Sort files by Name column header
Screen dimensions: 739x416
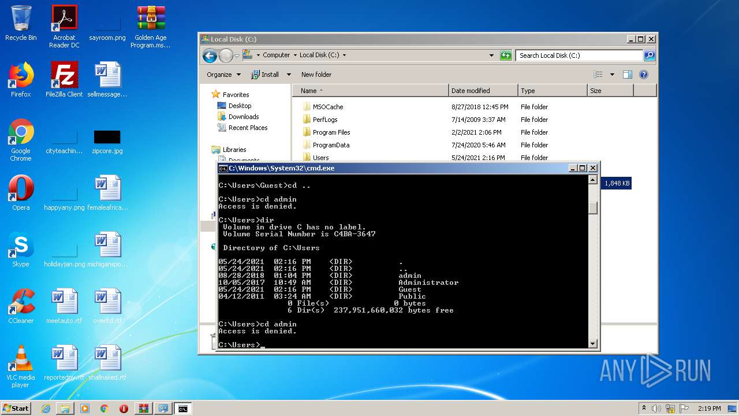click(370, 91)
